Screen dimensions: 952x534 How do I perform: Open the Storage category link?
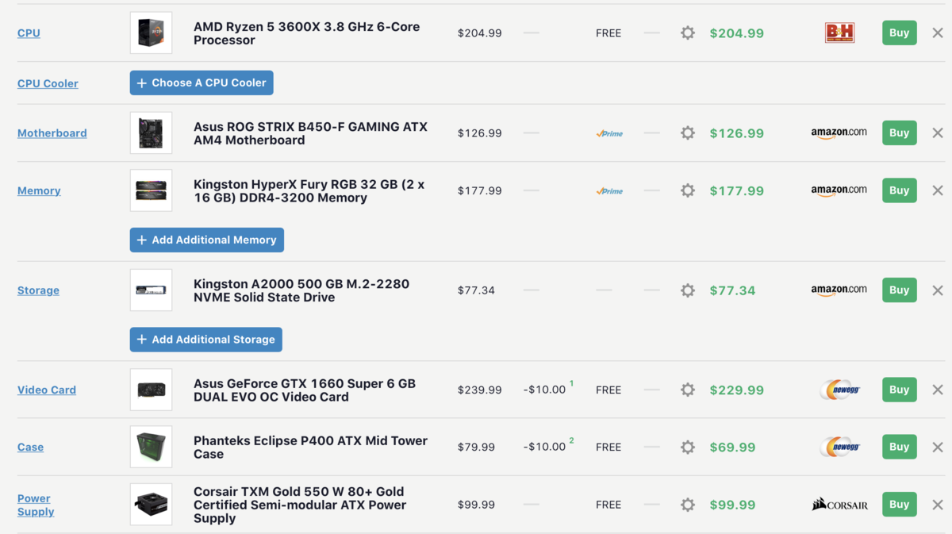(38, 290)
